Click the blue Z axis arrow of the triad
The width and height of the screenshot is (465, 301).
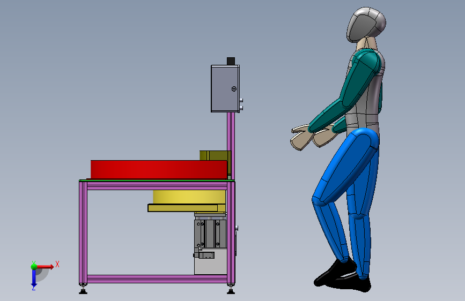tap(34, 279)
